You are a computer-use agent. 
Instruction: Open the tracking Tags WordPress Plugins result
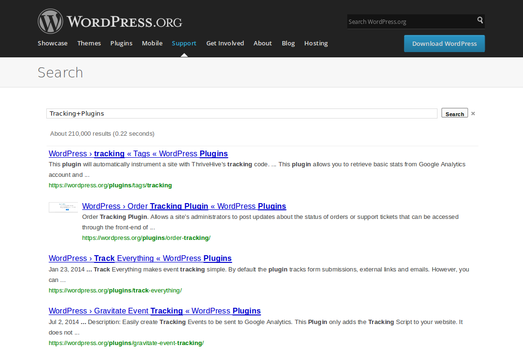[138, 154]
